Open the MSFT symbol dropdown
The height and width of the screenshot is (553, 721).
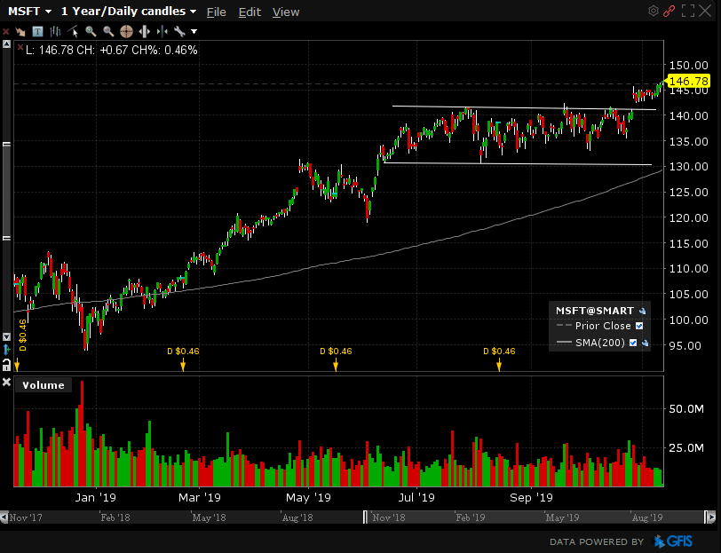(29, 12)
